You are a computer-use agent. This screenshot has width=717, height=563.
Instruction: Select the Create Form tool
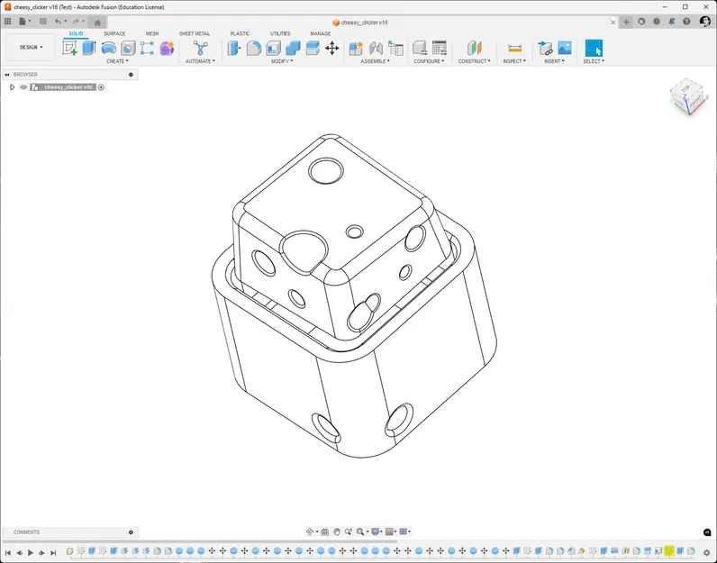[x=167, y=48]
